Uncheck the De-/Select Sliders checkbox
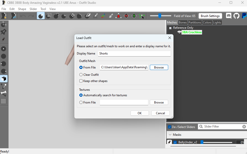The width and height of the screenshot is (247, 154). point(169,127)
